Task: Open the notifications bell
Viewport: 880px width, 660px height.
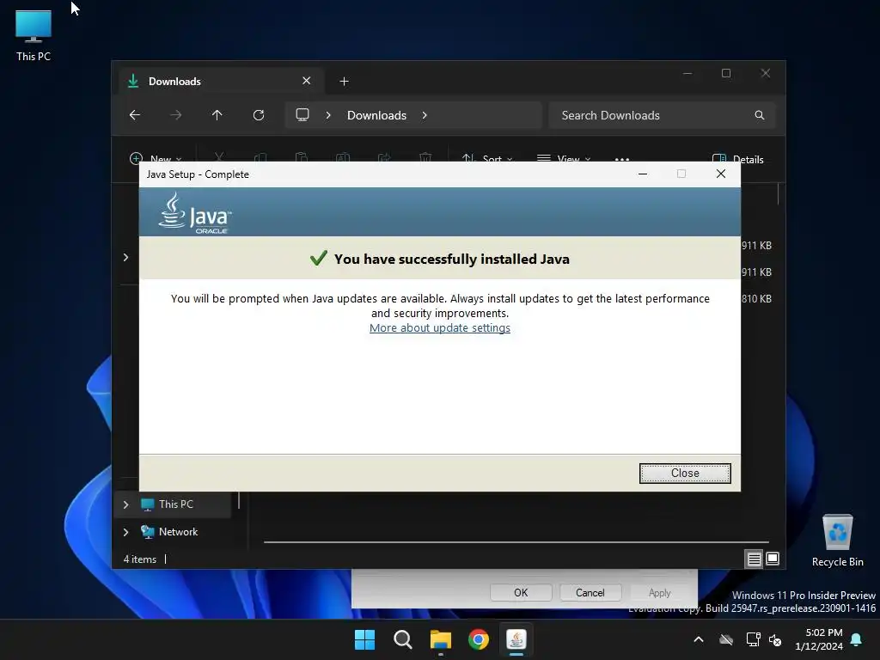Action: tap(857, 639)
